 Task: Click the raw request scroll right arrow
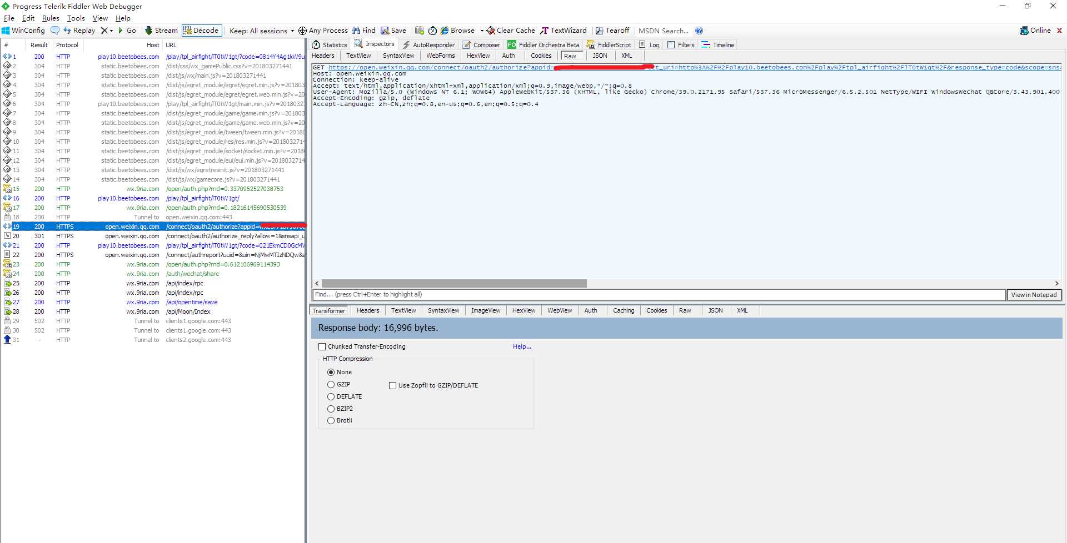pos(1056,283)
